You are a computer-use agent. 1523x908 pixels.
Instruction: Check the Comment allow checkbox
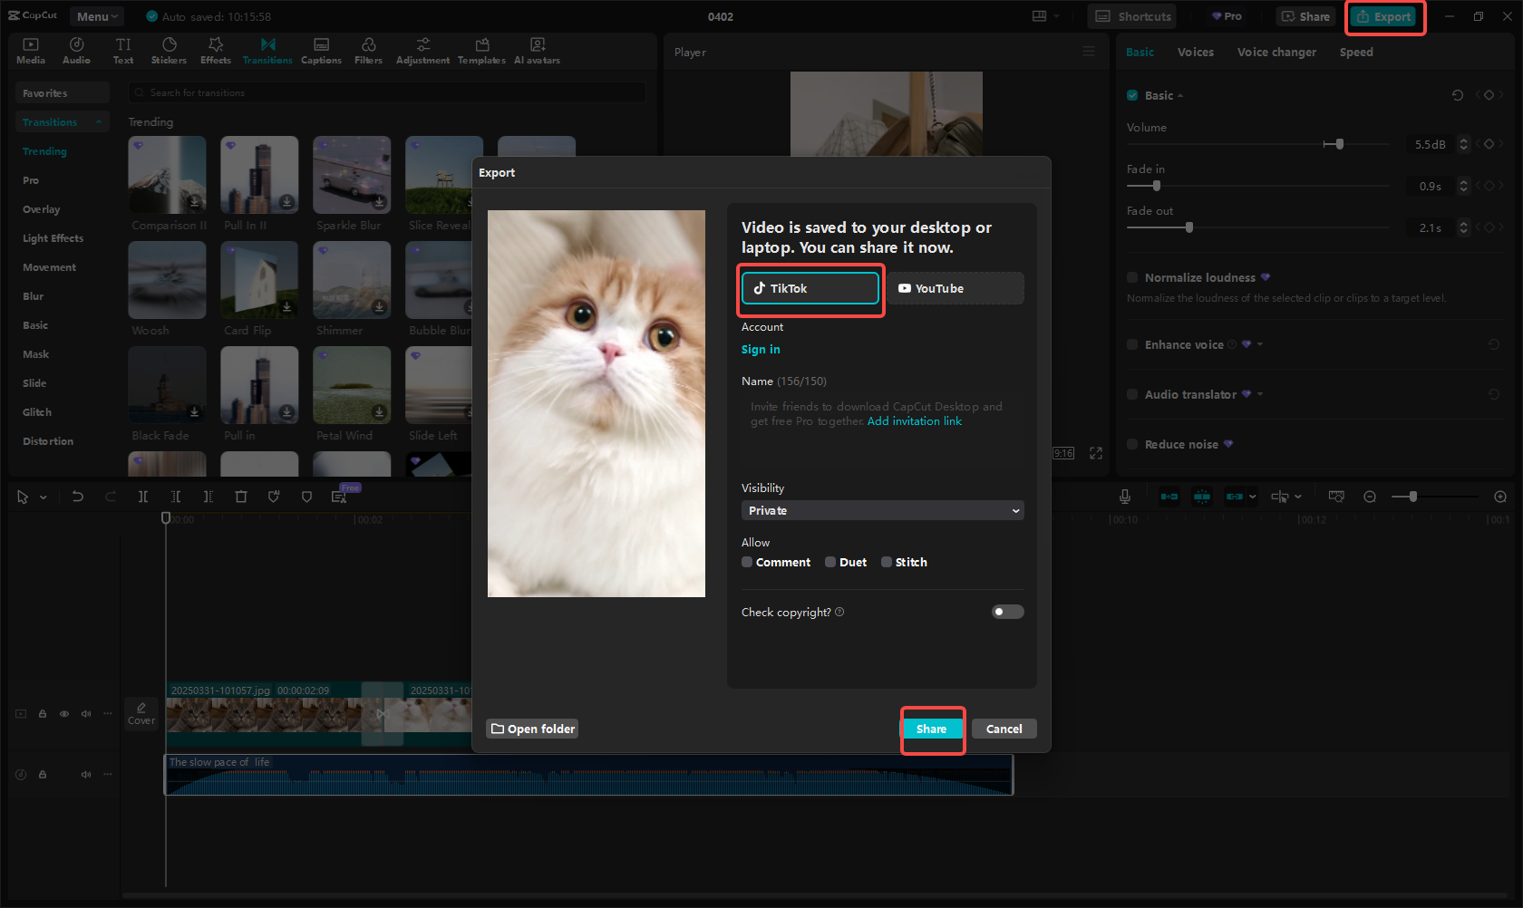coord(747,562)
